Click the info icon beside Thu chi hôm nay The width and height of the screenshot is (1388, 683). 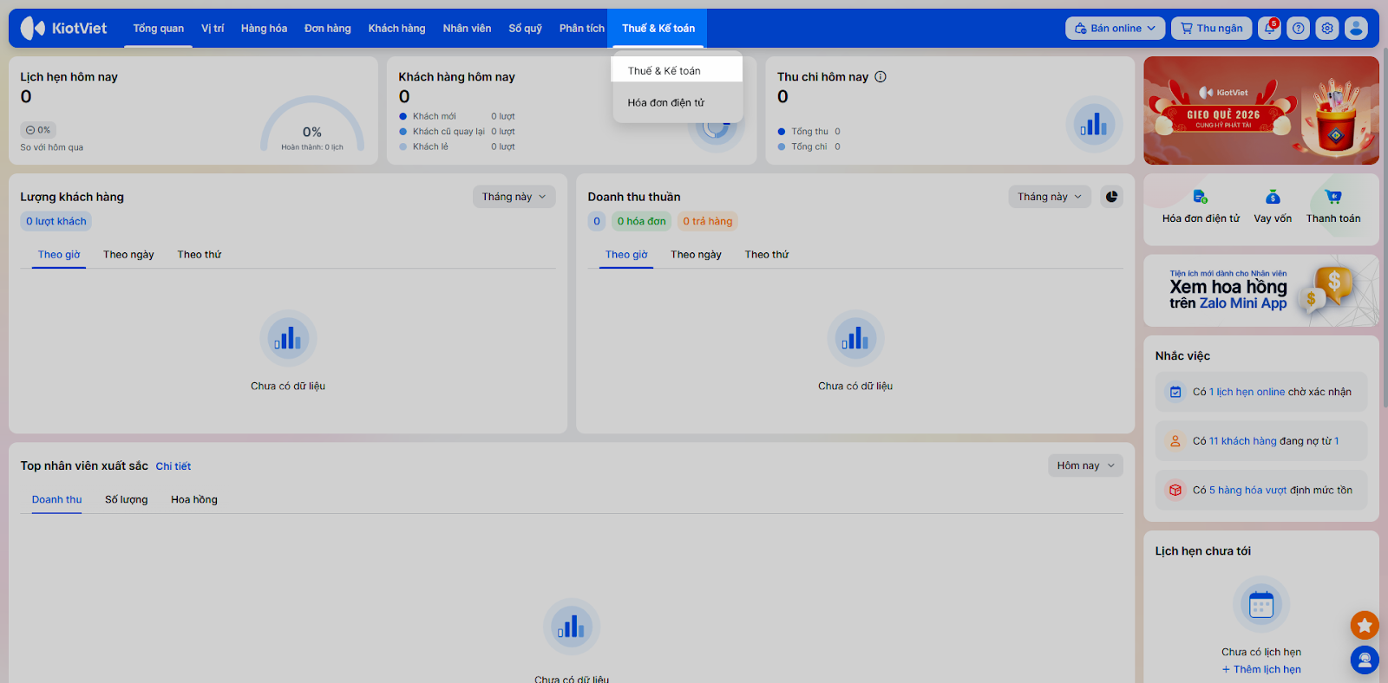coord(881,76)
